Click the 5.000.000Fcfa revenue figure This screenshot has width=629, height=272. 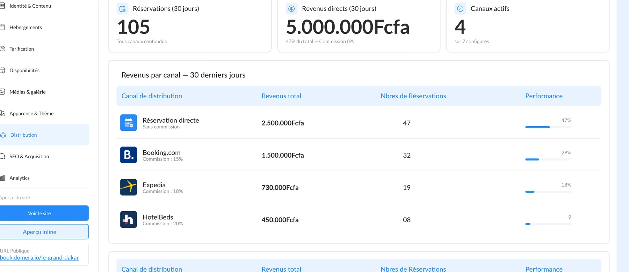point(348,27)
